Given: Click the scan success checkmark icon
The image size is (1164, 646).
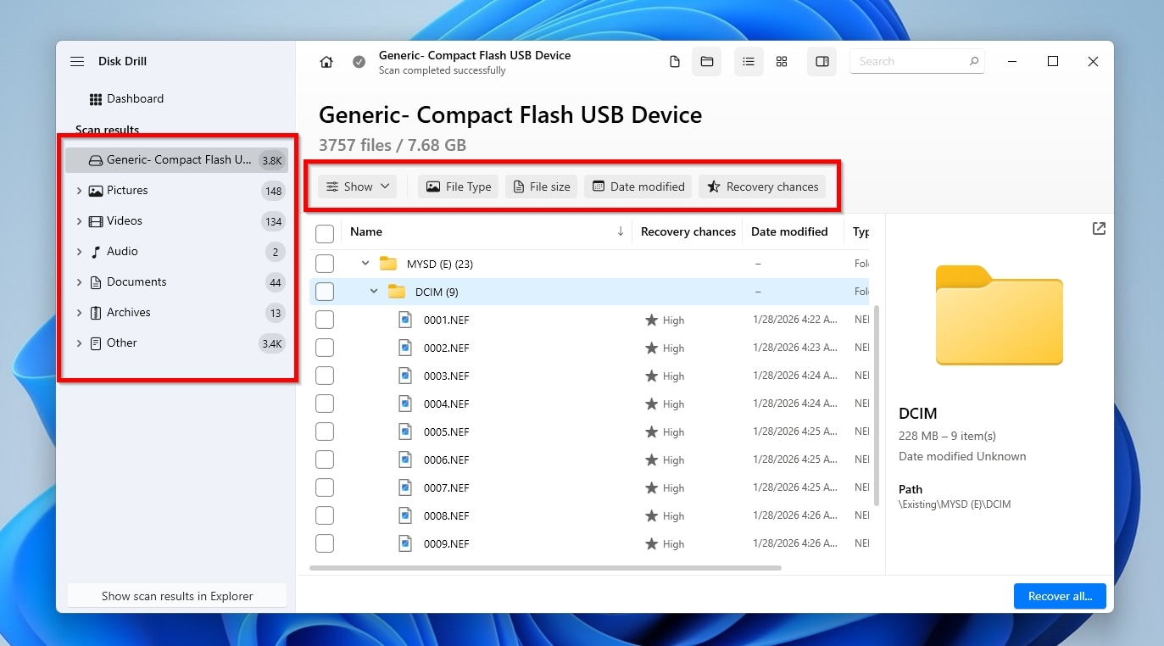Looking at the screenshot, I should tap(359, 61).
